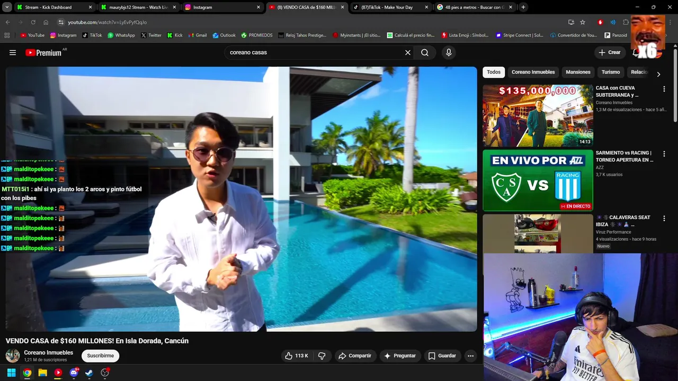View site information icon beside URL
Screen dimensions: 678x381
pos(61,22)
